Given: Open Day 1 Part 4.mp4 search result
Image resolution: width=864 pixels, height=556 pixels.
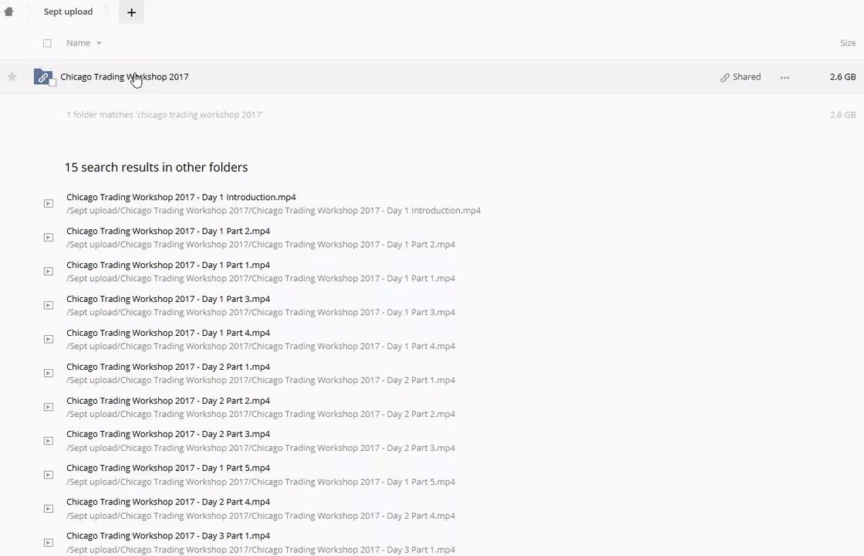Looking at the screenshot, I should pos(168,333).
